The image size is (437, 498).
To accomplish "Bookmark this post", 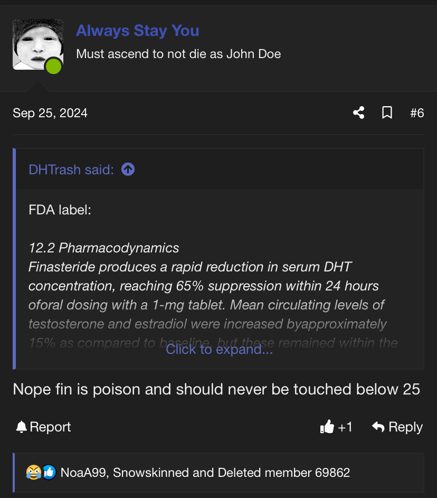I will (x=387, y=112).
